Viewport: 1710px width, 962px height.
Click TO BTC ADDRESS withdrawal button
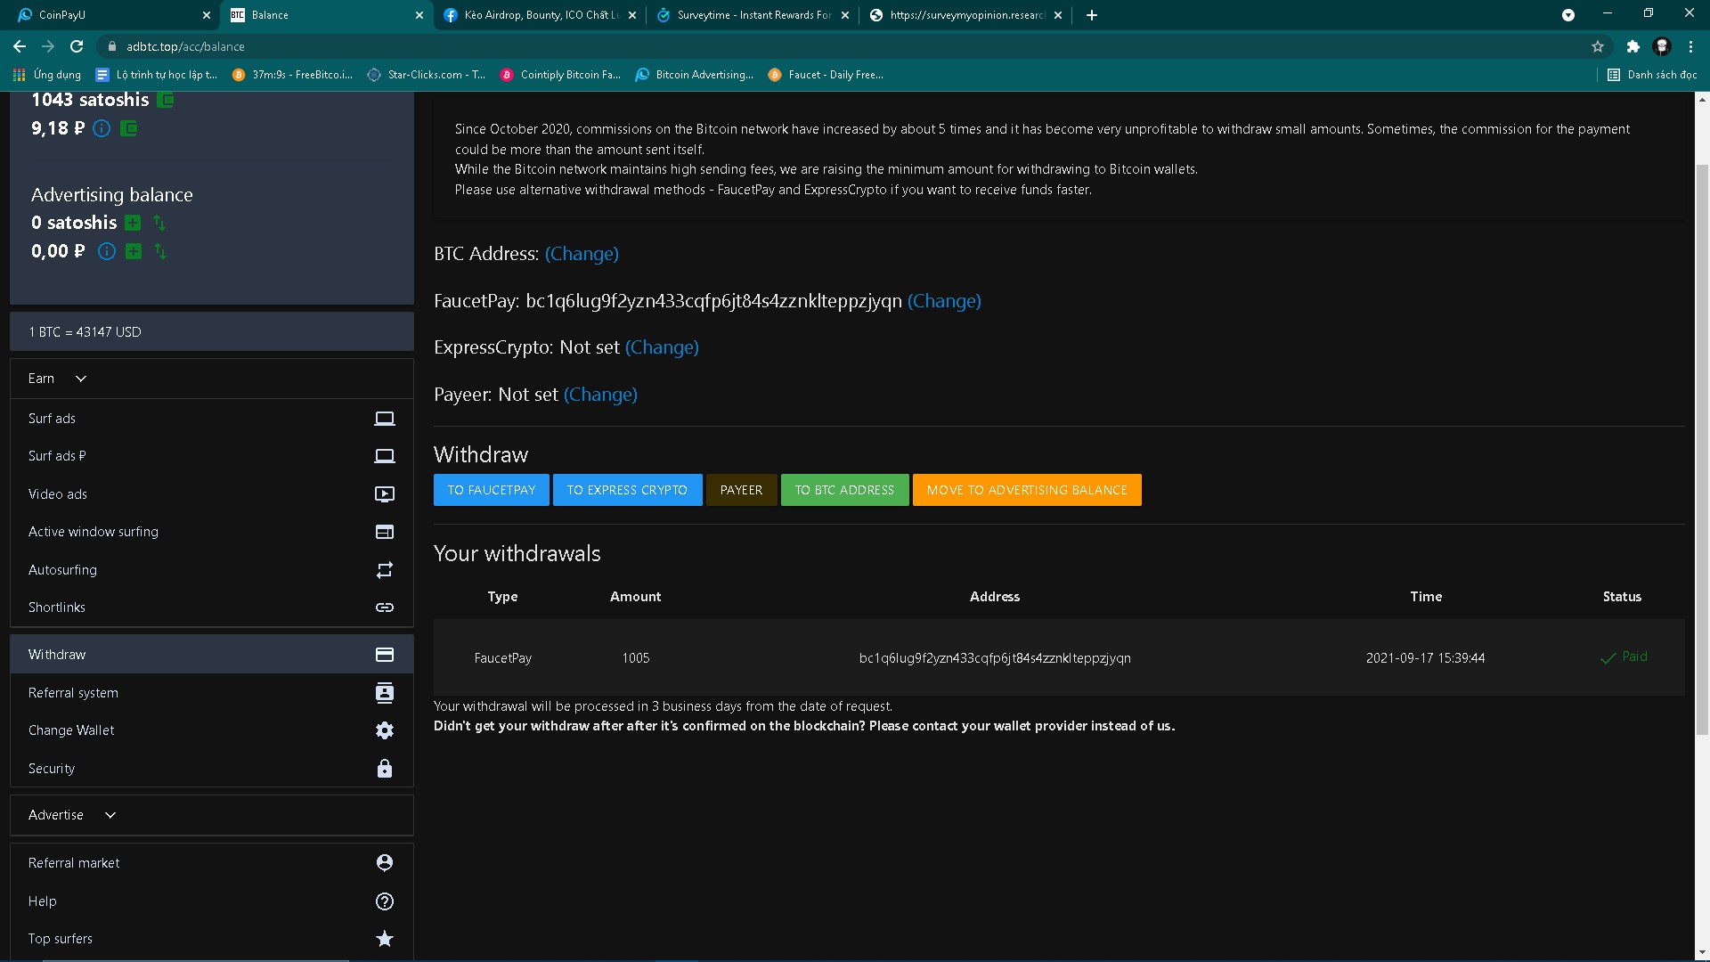coord(844,490)
